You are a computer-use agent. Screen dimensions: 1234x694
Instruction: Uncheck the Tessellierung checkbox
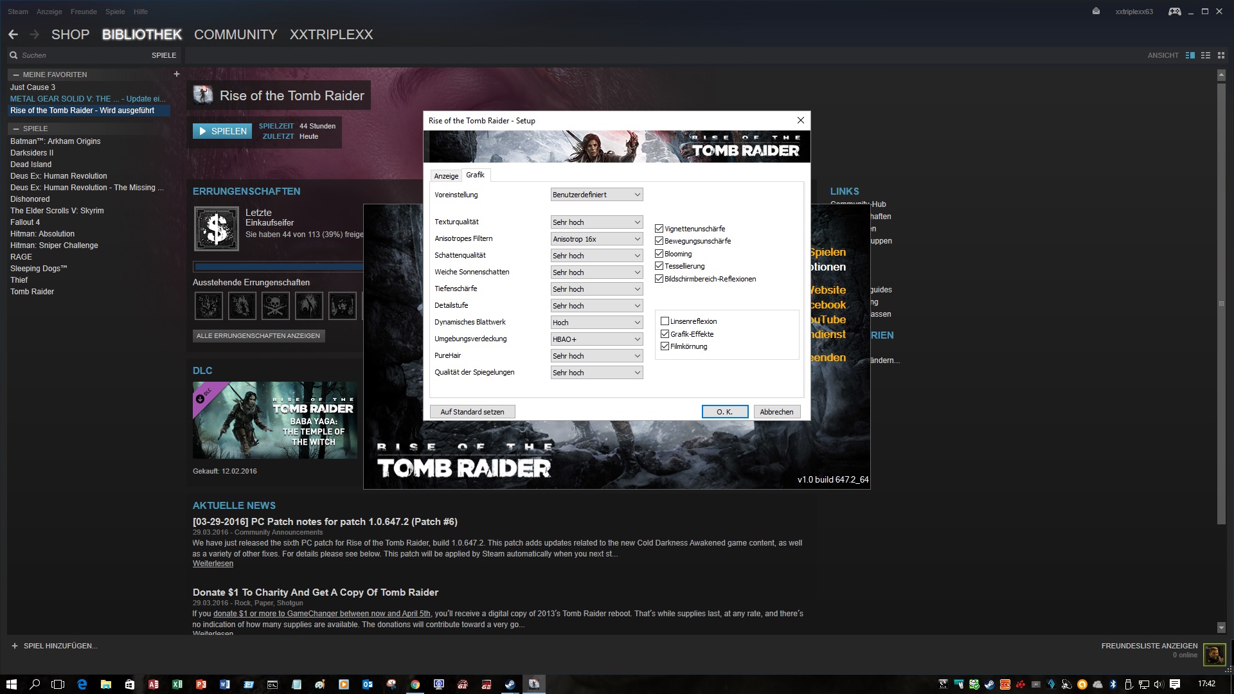[659, 266]
